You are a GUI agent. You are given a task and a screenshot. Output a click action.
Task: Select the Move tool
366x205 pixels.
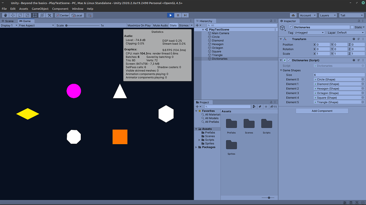[x=13, y=15]
